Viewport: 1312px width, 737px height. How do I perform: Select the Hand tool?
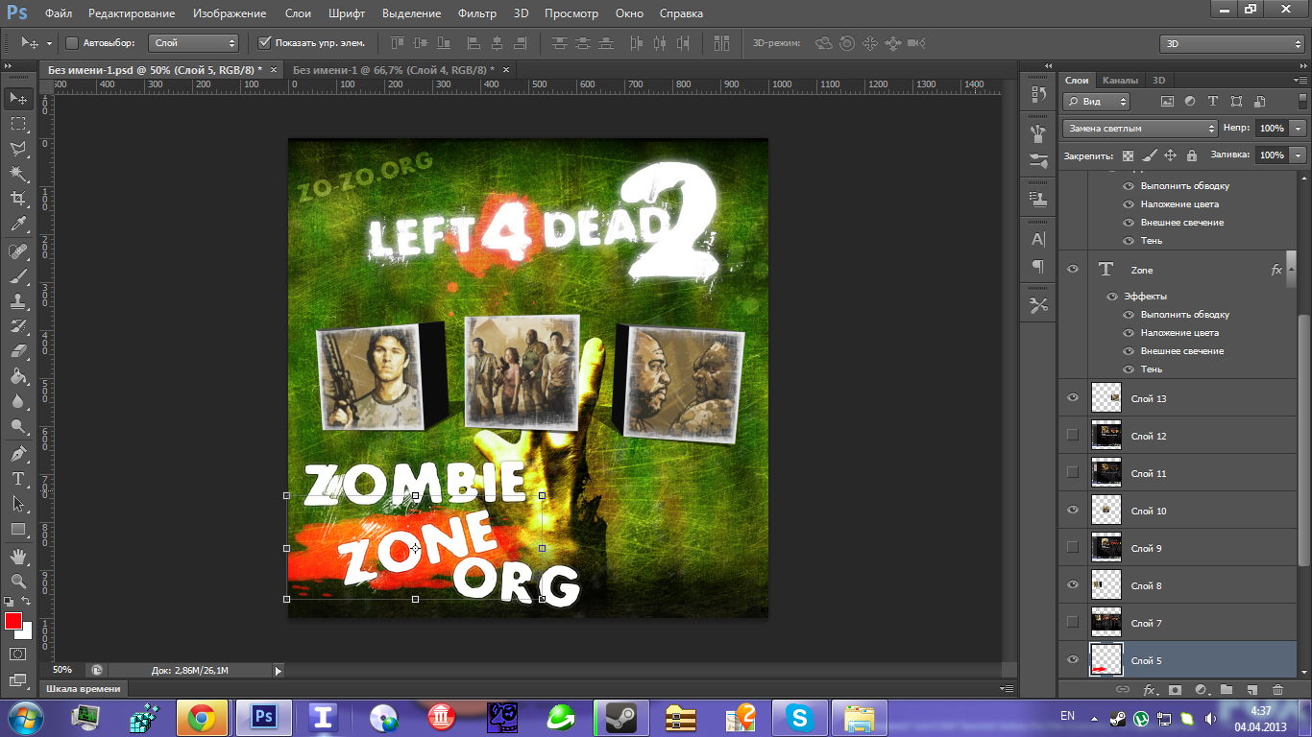pyautogui.click(x=17, y=557)
